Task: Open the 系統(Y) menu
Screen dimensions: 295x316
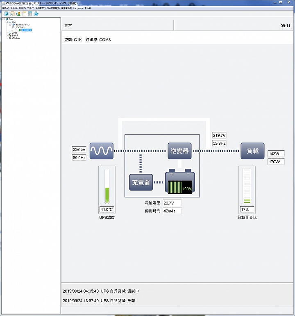Action: pyautogui.click(x=6, y=8)
